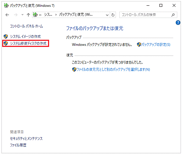Minimize the backup and restore window
182x154 pixels.
click(148, 5)
